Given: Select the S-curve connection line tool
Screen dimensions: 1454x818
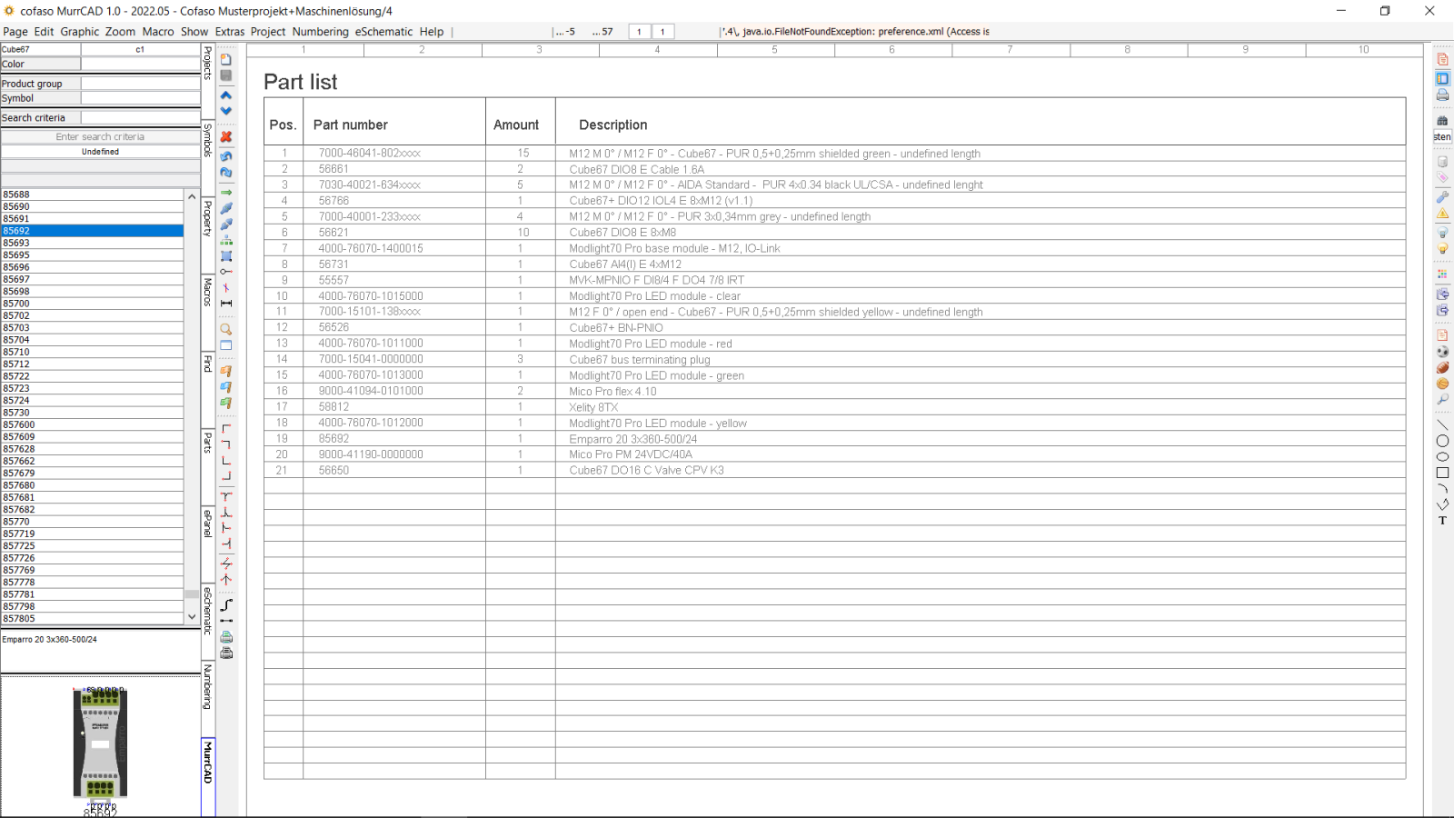Looking at the screenshot, I should [x=226, y=604].
